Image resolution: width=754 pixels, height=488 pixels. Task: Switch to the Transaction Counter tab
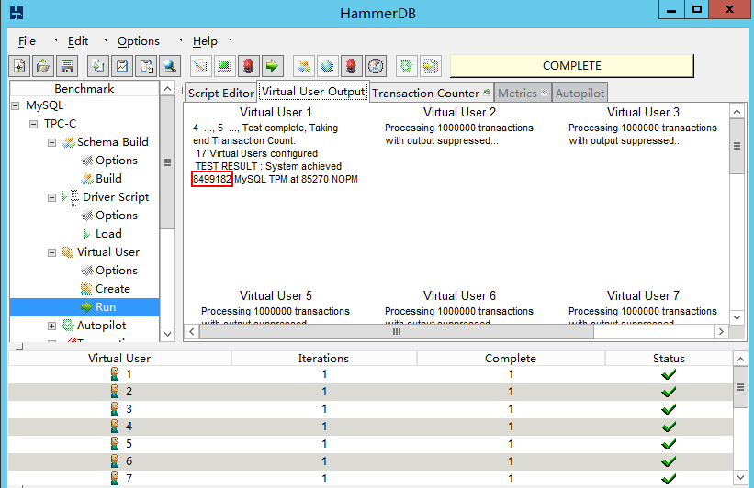click(x=425, y=93)
